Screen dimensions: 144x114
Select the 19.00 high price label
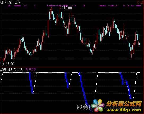(x=68, y=8)
